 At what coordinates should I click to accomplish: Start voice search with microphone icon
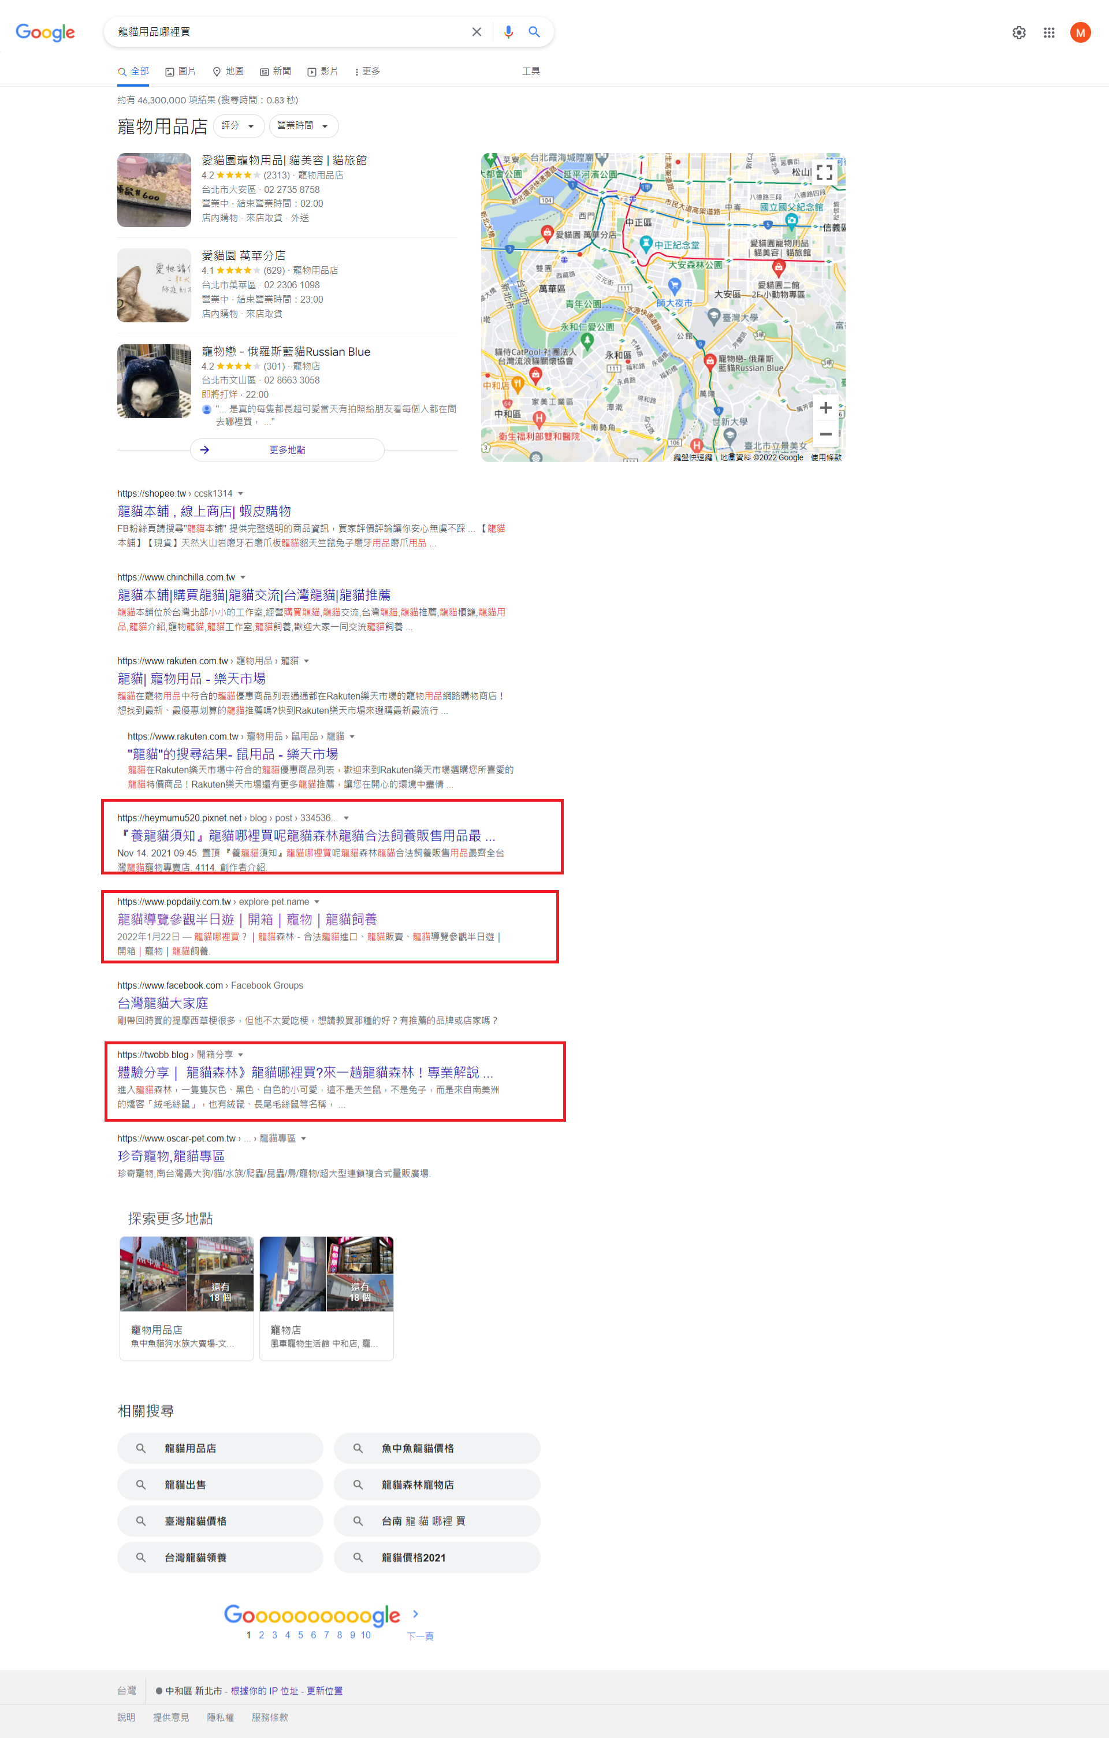click(x=508, y=32)
